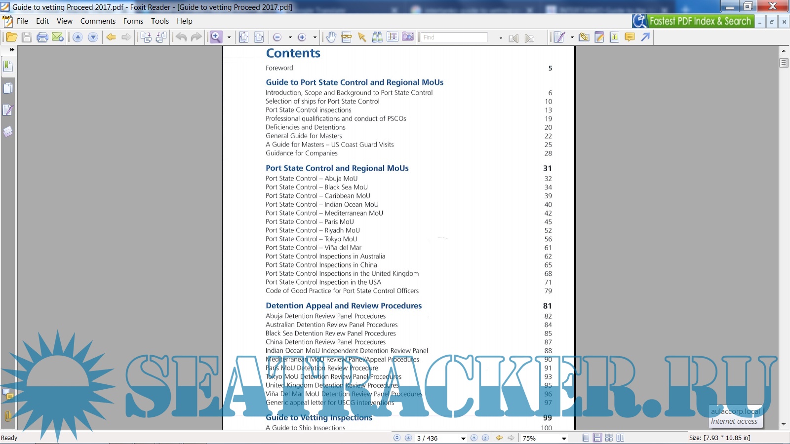Click the Snapshot camera icon
This screenshot has height=444, width=790.
pyautogui.click(x=408, y=37)
